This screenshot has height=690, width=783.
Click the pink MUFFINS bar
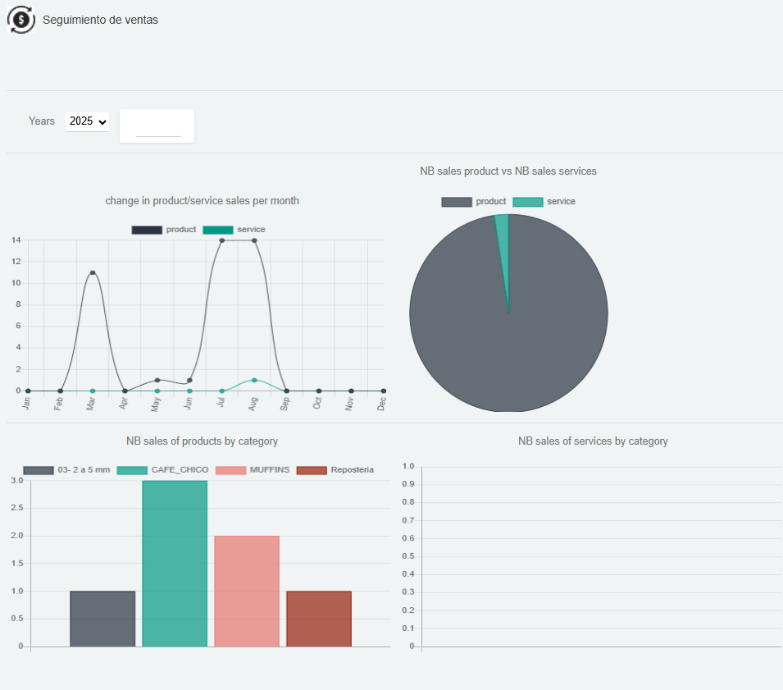point(247,591)
